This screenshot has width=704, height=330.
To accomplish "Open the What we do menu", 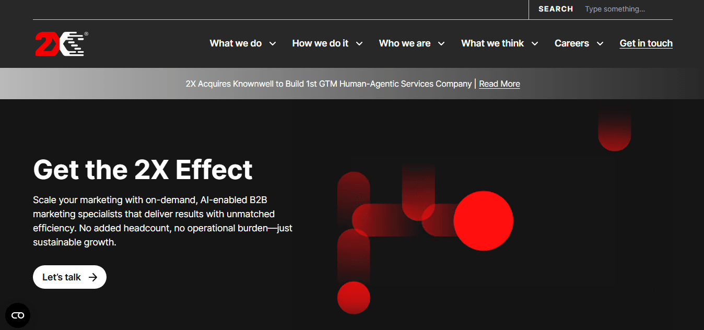I will (x=236, y=43).
